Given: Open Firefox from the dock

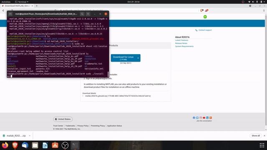Looking at the screenshot, I should coord(5,145).
